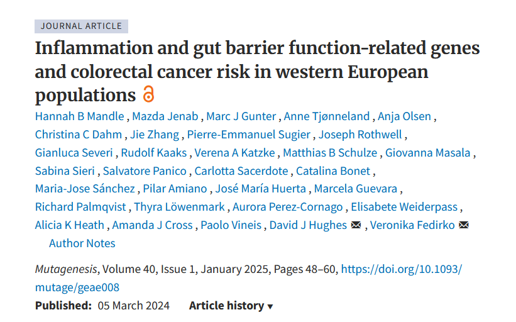View author Christina C Dahm

point(79,135)
